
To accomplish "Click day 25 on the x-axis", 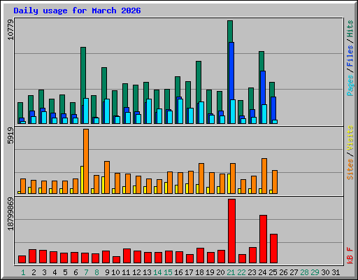I will point(273,272).
